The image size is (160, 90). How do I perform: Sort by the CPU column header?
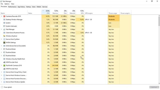pos(46,12)
